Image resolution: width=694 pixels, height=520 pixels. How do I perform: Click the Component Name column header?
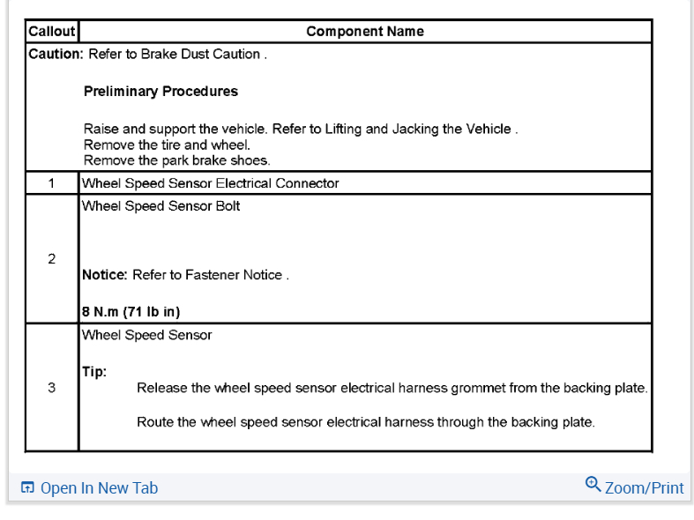coord(365,32)
